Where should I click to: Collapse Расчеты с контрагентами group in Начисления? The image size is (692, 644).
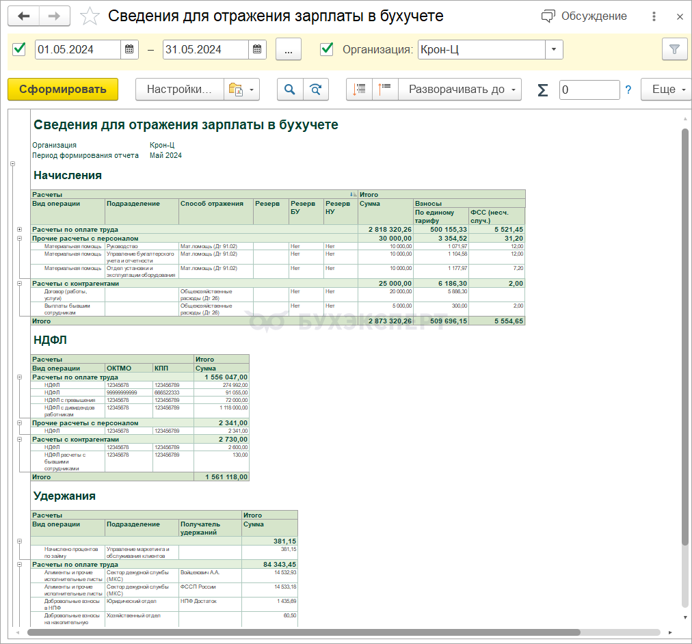coord(19,283)
